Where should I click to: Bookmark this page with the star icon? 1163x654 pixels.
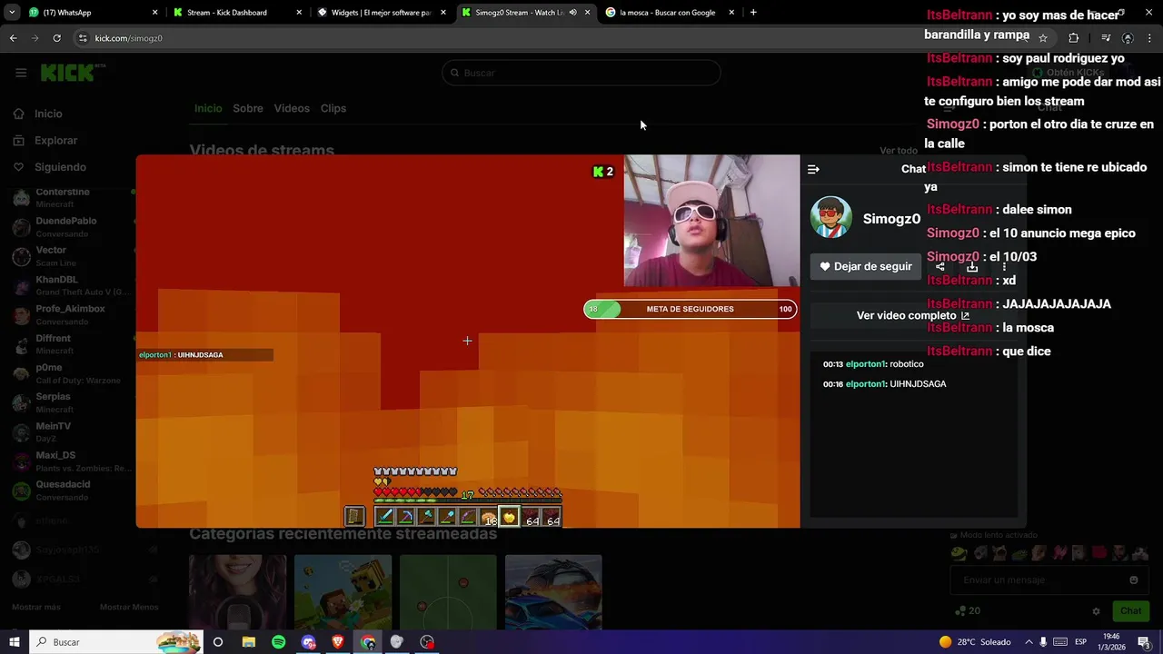pyautogui.click(x=1043, y=38)
